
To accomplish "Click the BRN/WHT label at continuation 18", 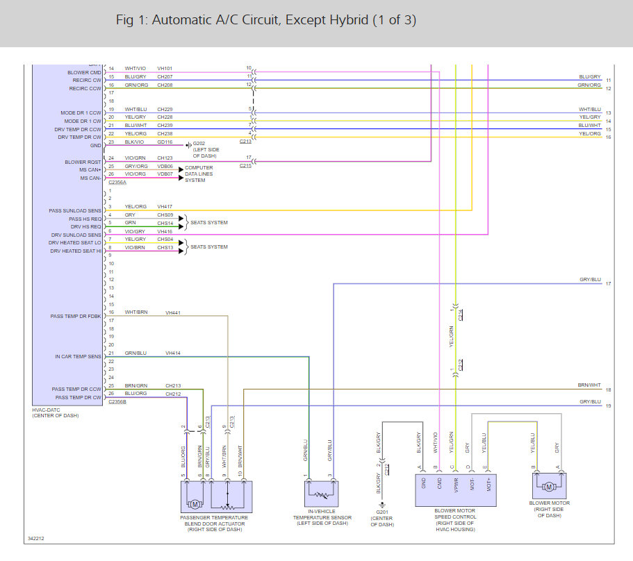I will (x=589, y=385).
